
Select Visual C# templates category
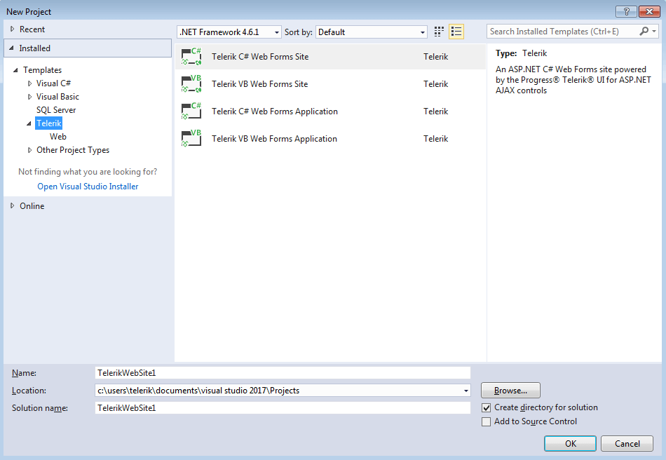pos(53,83)
